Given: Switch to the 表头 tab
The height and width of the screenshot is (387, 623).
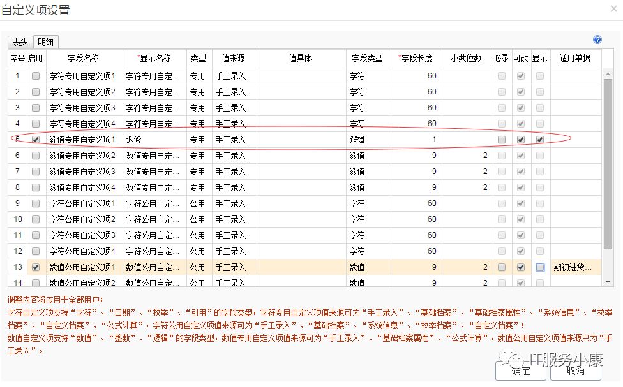Looking at the screenshot, I should coord(20,42).
